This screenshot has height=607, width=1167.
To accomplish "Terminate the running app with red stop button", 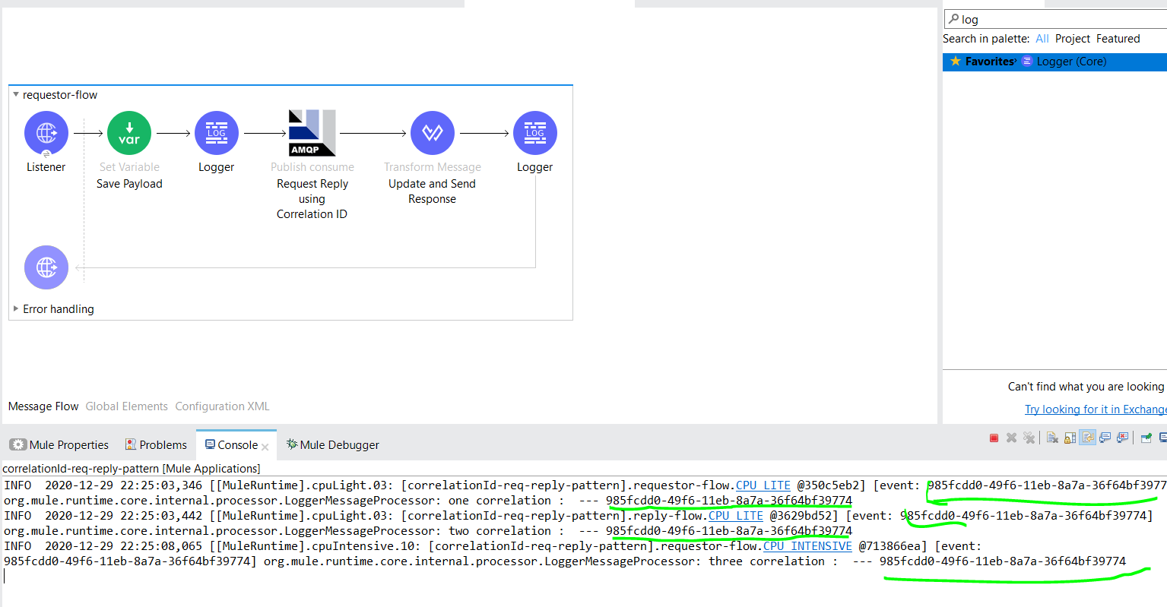I will (x=994, y=438).
